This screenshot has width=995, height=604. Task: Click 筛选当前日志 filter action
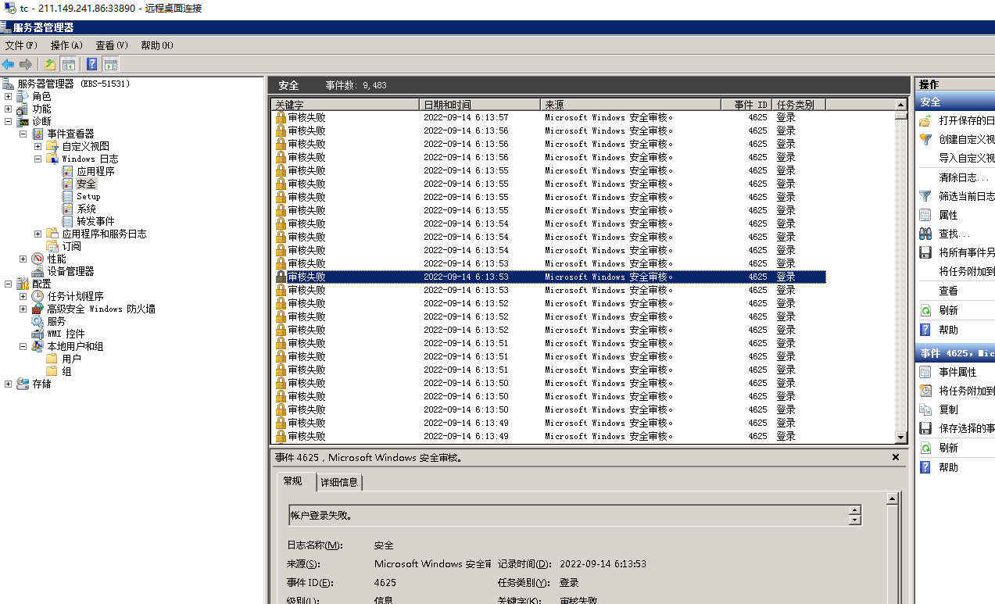[x=966, y=196]
